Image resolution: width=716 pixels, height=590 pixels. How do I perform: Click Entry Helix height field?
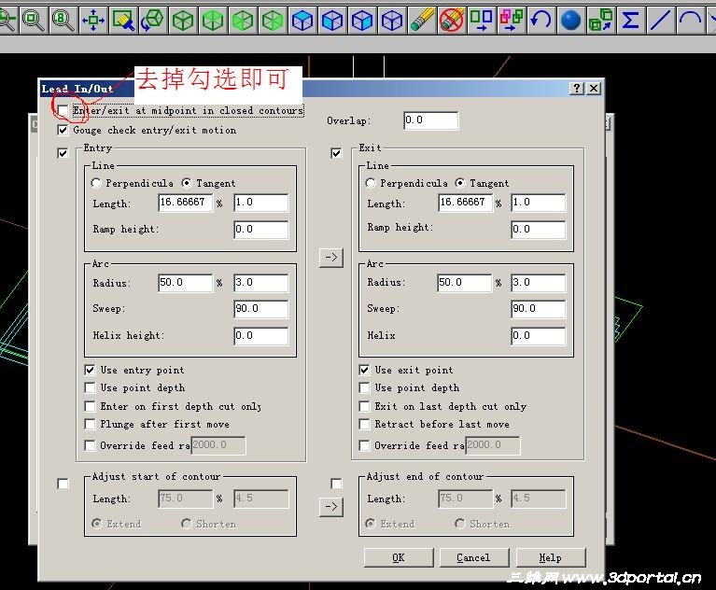261,336
